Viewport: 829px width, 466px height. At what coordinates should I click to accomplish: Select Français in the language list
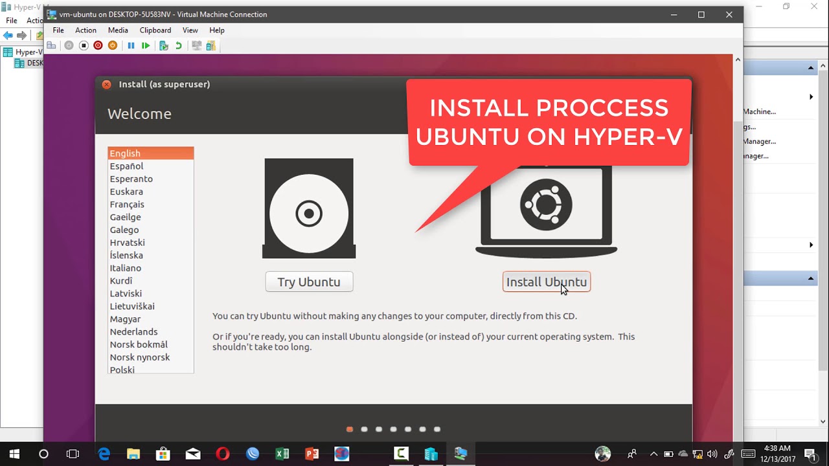(150, 205)
